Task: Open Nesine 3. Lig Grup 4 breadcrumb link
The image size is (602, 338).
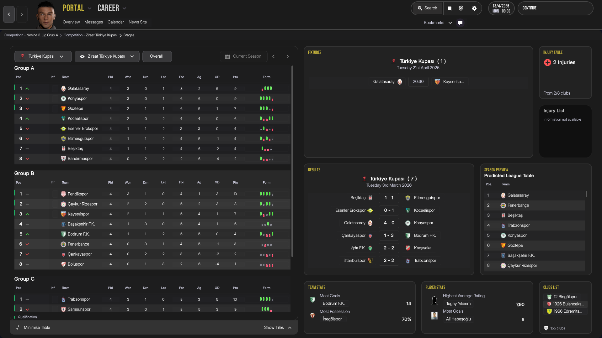Action: 31,35
